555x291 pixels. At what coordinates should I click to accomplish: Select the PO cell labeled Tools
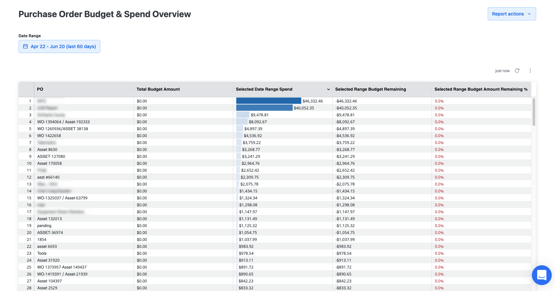[42, 253]
